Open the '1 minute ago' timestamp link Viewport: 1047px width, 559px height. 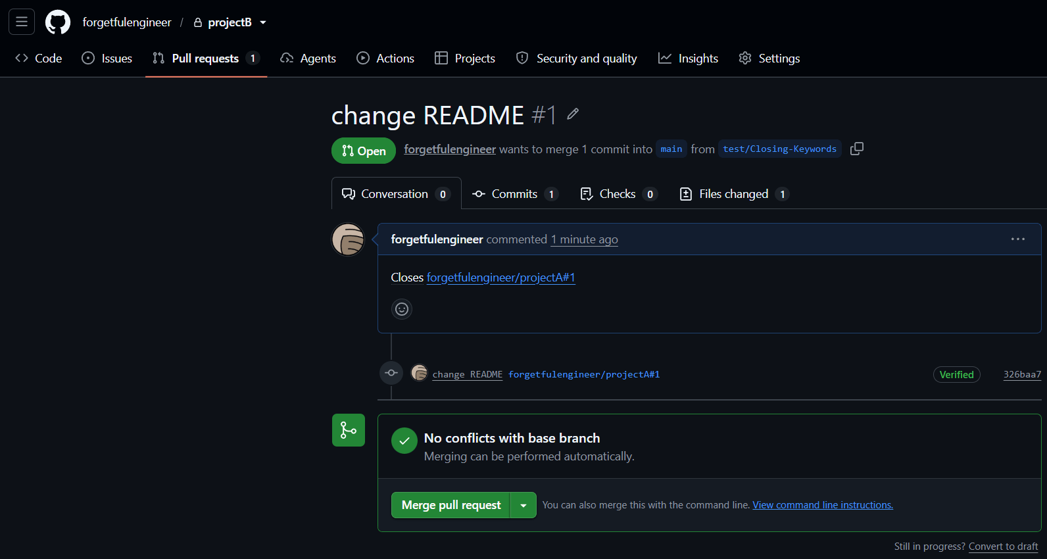[x=585, y=239]
